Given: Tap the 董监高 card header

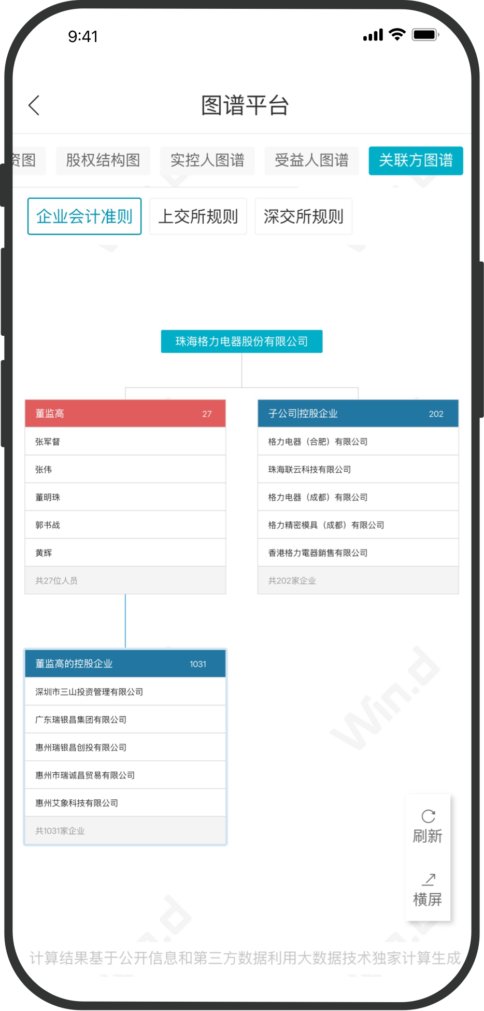Looking at the screenshot, I should coord(125,414).
